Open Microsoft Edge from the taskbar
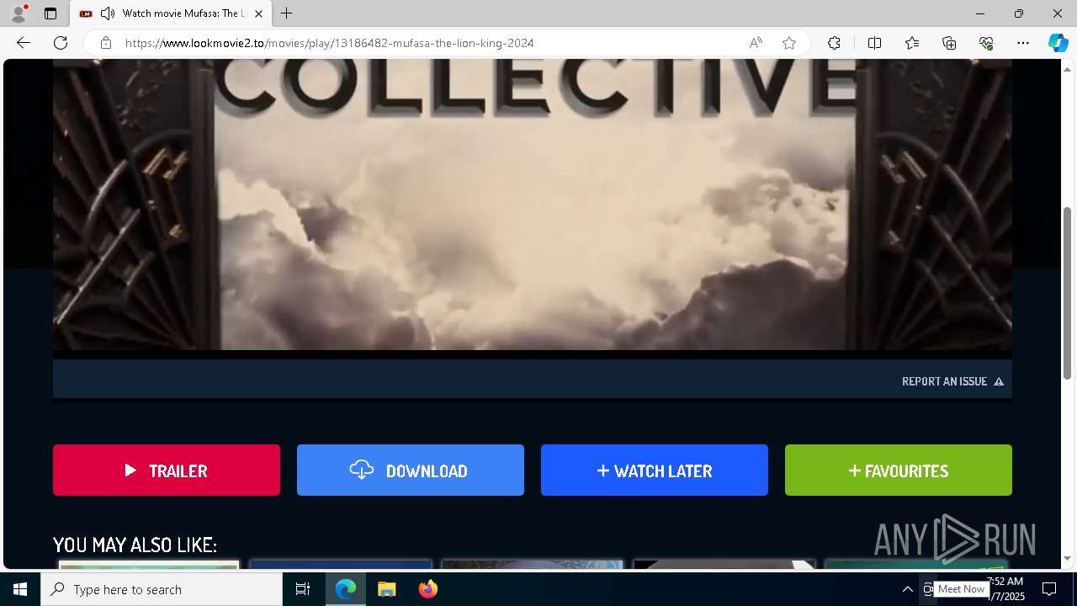This screenshot has width=1077, height=606. [346, 589]
